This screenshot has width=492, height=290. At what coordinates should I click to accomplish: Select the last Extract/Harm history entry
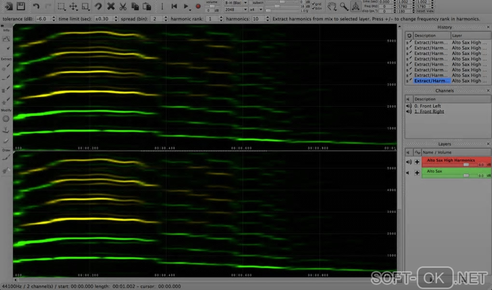coord(431,81)
